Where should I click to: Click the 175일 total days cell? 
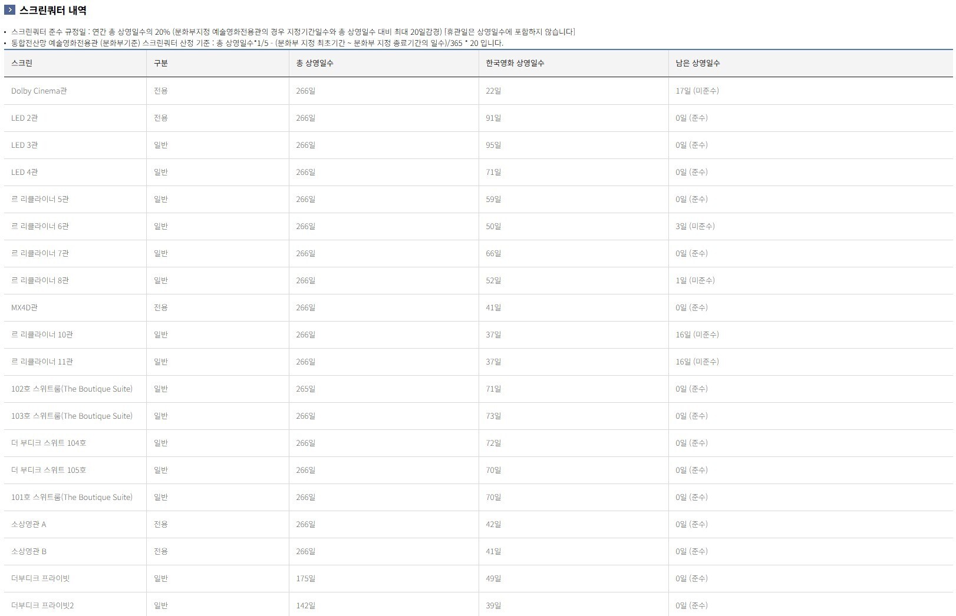pyautogui.click(x=384, y=578)
